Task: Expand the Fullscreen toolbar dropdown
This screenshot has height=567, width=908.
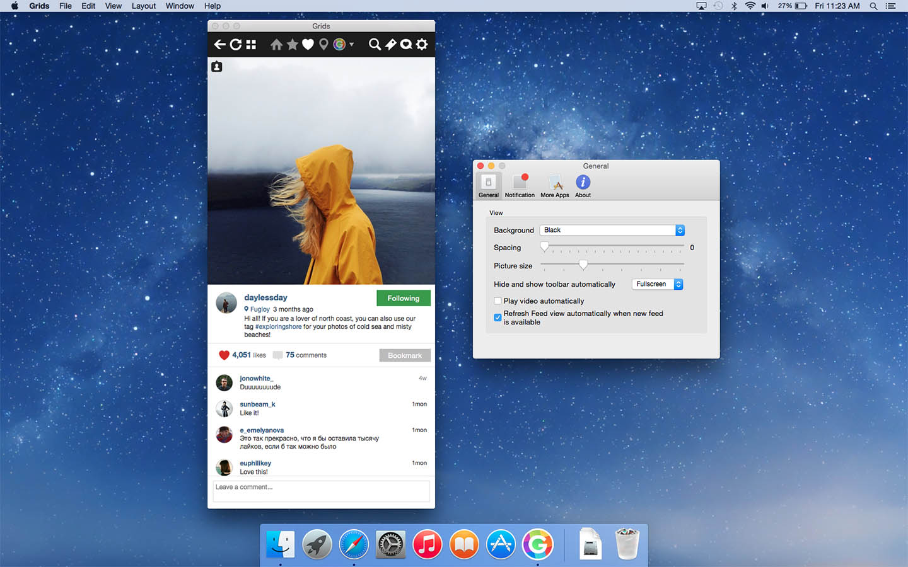Action: pyautogui.click(x=657, y=284)
